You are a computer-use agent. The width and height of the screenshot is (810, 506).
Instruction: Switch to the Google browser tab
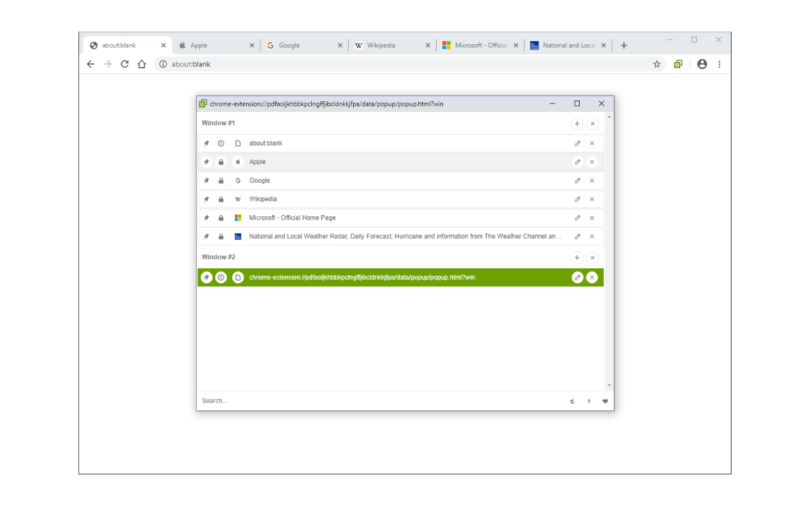pyautogui.click(x=304, y=46)
